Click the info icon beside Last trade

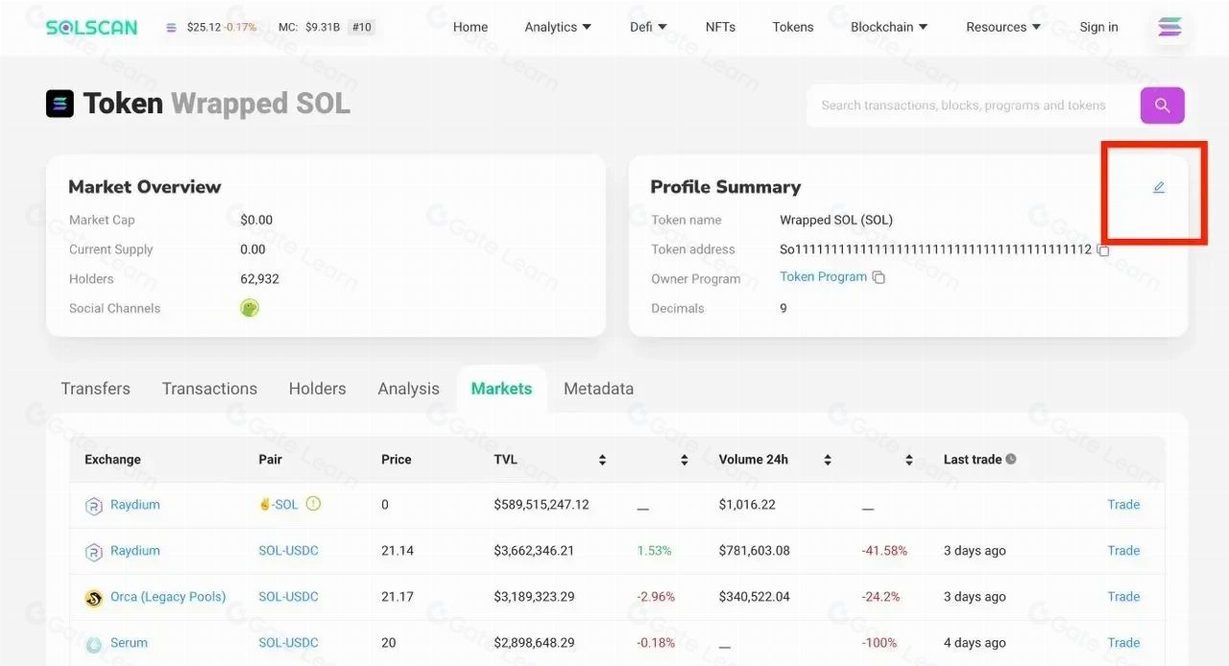pyautogui.click(x=1010, y=460)
